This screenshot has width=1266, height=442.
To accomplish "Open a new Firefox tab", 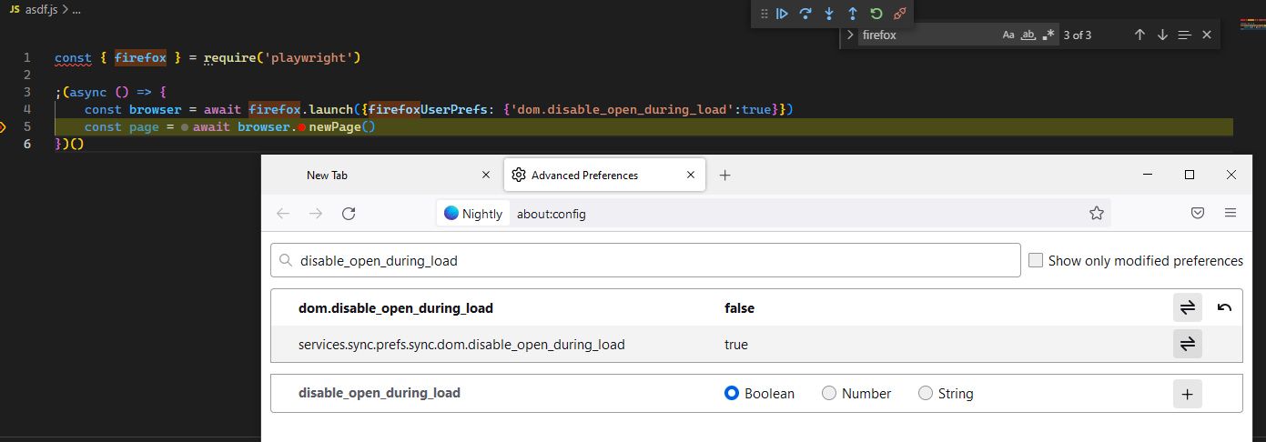I will coord(724,176).
